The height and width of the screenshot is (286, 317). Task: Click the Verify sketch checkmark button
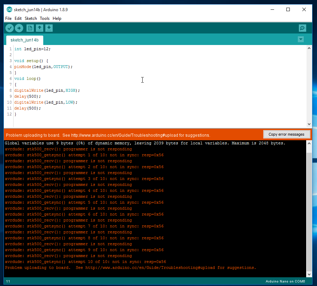pos(9,28)
